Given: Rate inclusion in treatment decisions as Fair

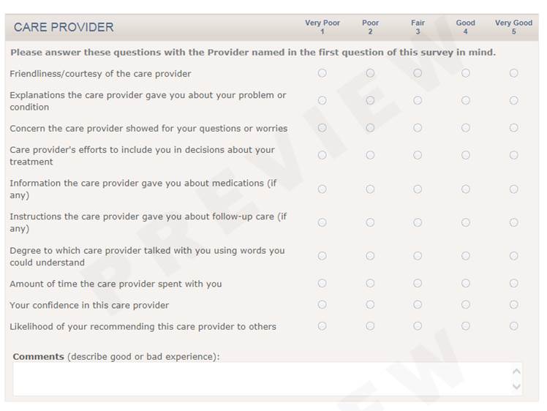Looking at the screenshot, I should point(418,155).
